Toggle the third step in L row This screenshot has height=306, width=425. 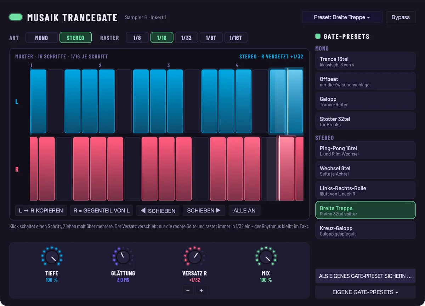pyautogui.click(x=72, y=101)
